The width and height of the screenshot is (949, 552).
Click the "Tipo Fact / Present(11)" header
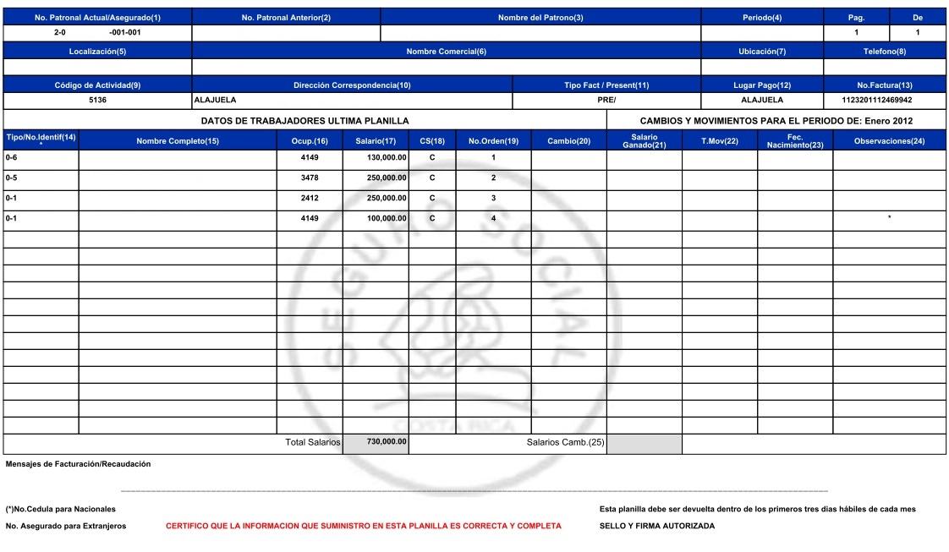[606, 85]
